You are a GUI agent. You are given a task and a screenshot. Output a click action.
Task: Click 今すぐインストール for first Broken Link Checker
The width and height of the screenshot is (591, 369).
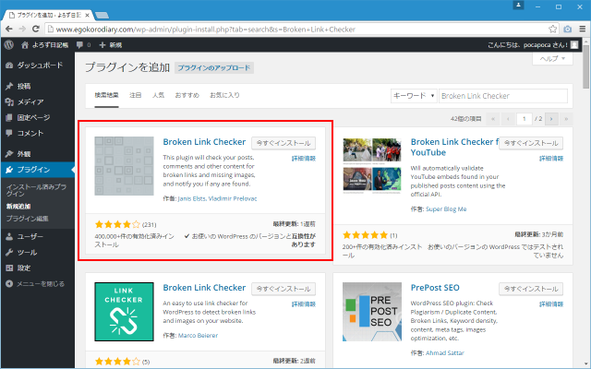point(283,143)
